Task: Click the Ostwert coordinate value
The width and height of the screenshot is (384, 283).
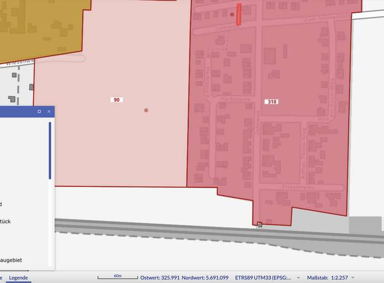Action: 159,278
